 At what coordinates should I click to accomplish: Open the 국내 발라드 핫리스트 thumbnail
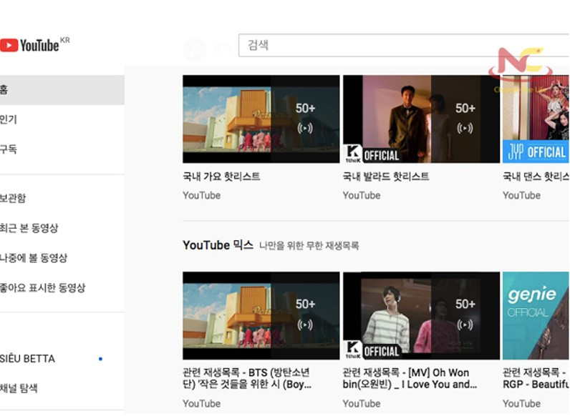click(421, 119)
